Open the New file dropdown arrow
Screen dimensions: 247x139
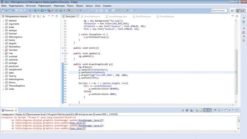[6, 10]
